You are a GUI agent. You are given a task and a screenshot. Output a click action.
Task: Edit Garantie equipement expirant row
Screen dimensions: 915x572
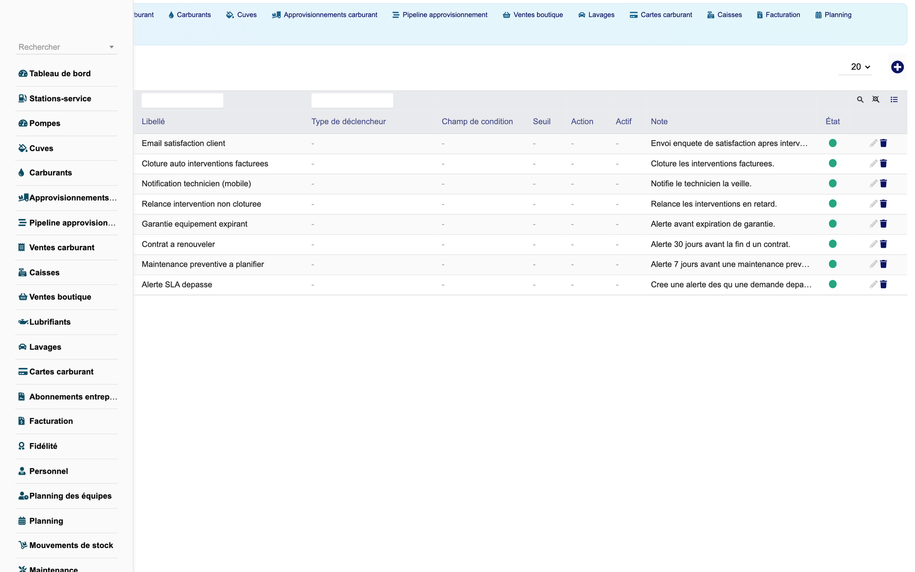(873, 224)
